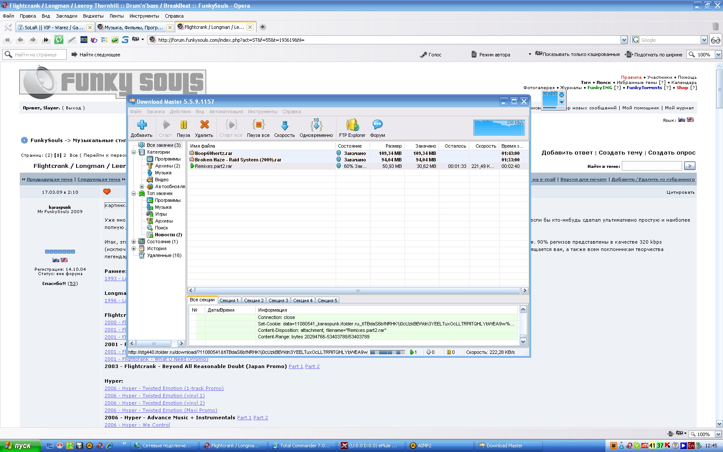Pause all downloads via Пауза все icon
723x452 pixels.
coord(258,125)
